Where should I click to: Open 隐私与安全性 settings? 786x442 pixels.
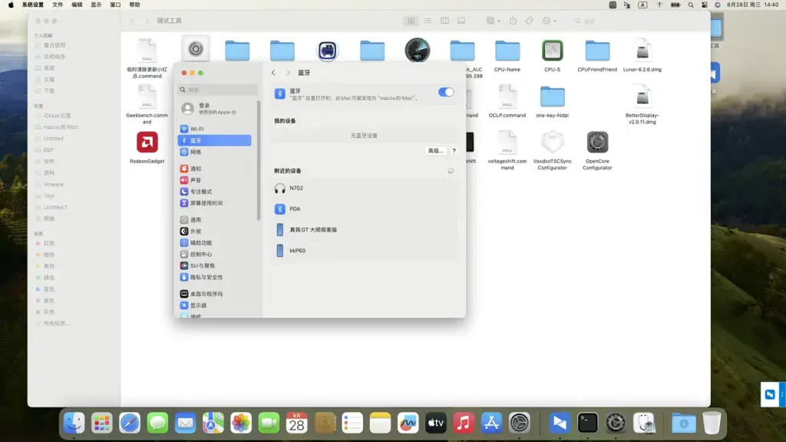coord(215,278)
